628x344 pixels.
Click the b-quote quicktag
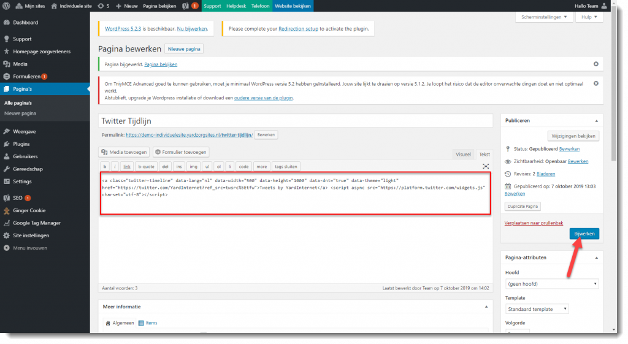146,167
